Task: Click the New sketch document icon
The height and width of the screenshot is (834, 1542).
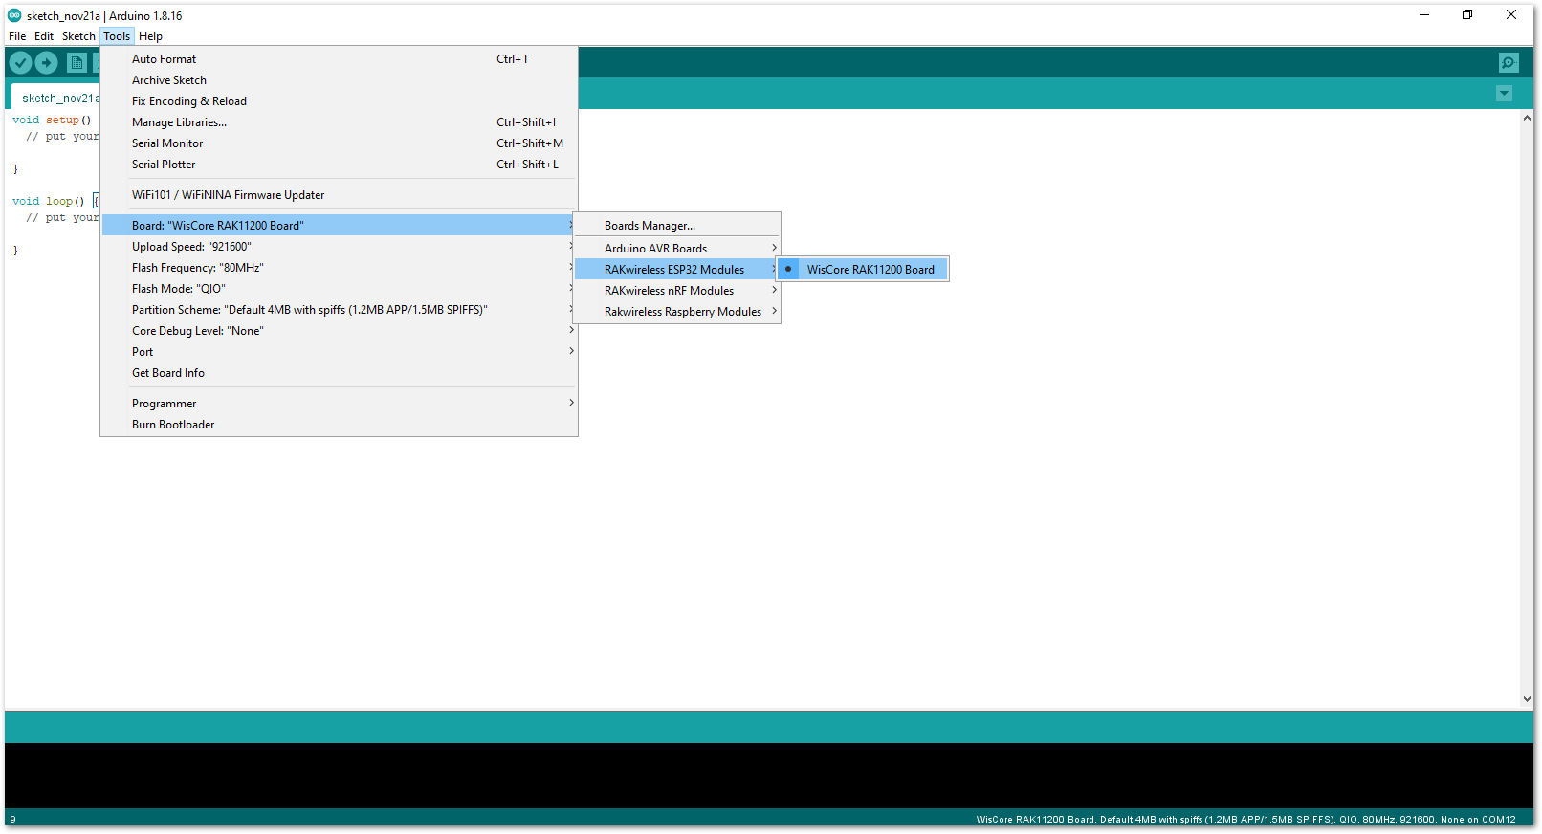Action: [x=77, y=63]
